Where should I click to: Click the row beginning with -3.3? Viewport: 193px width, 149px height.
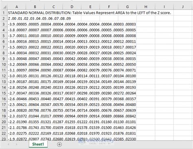click(x=72, y=59)
